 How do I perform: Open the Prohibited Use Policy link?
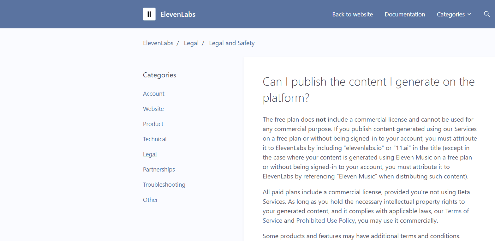[x=325, y=220]
